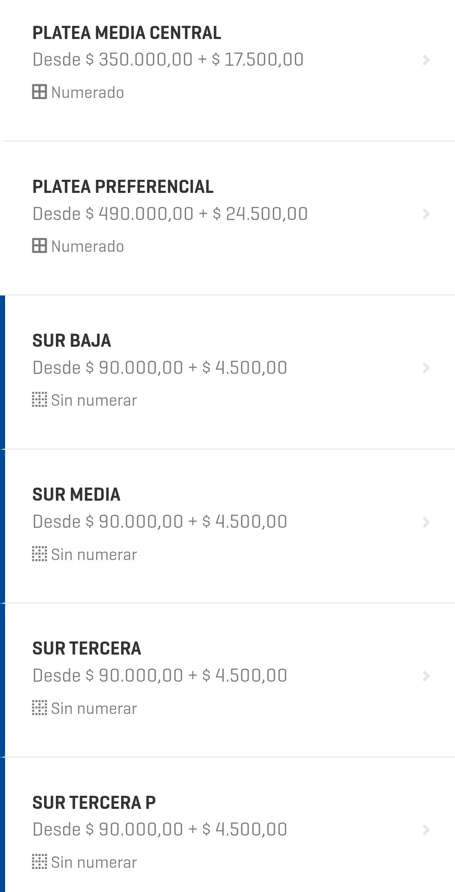Click unnumbered dotted icon under Sur Baja
The width and height of the screenshot is (455, 892).
39,400
